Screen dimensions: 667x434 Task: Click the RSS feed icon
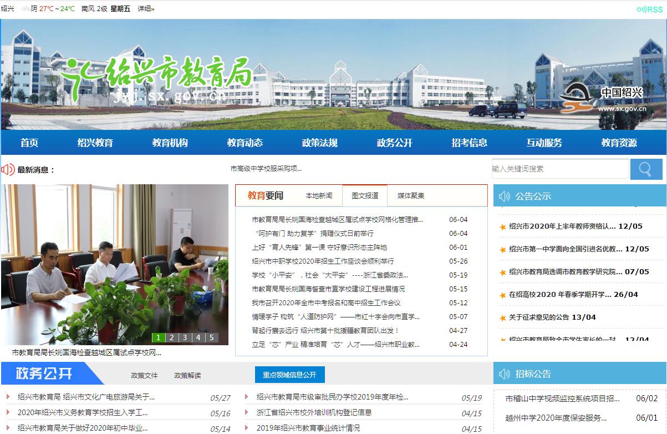[649, 9]
